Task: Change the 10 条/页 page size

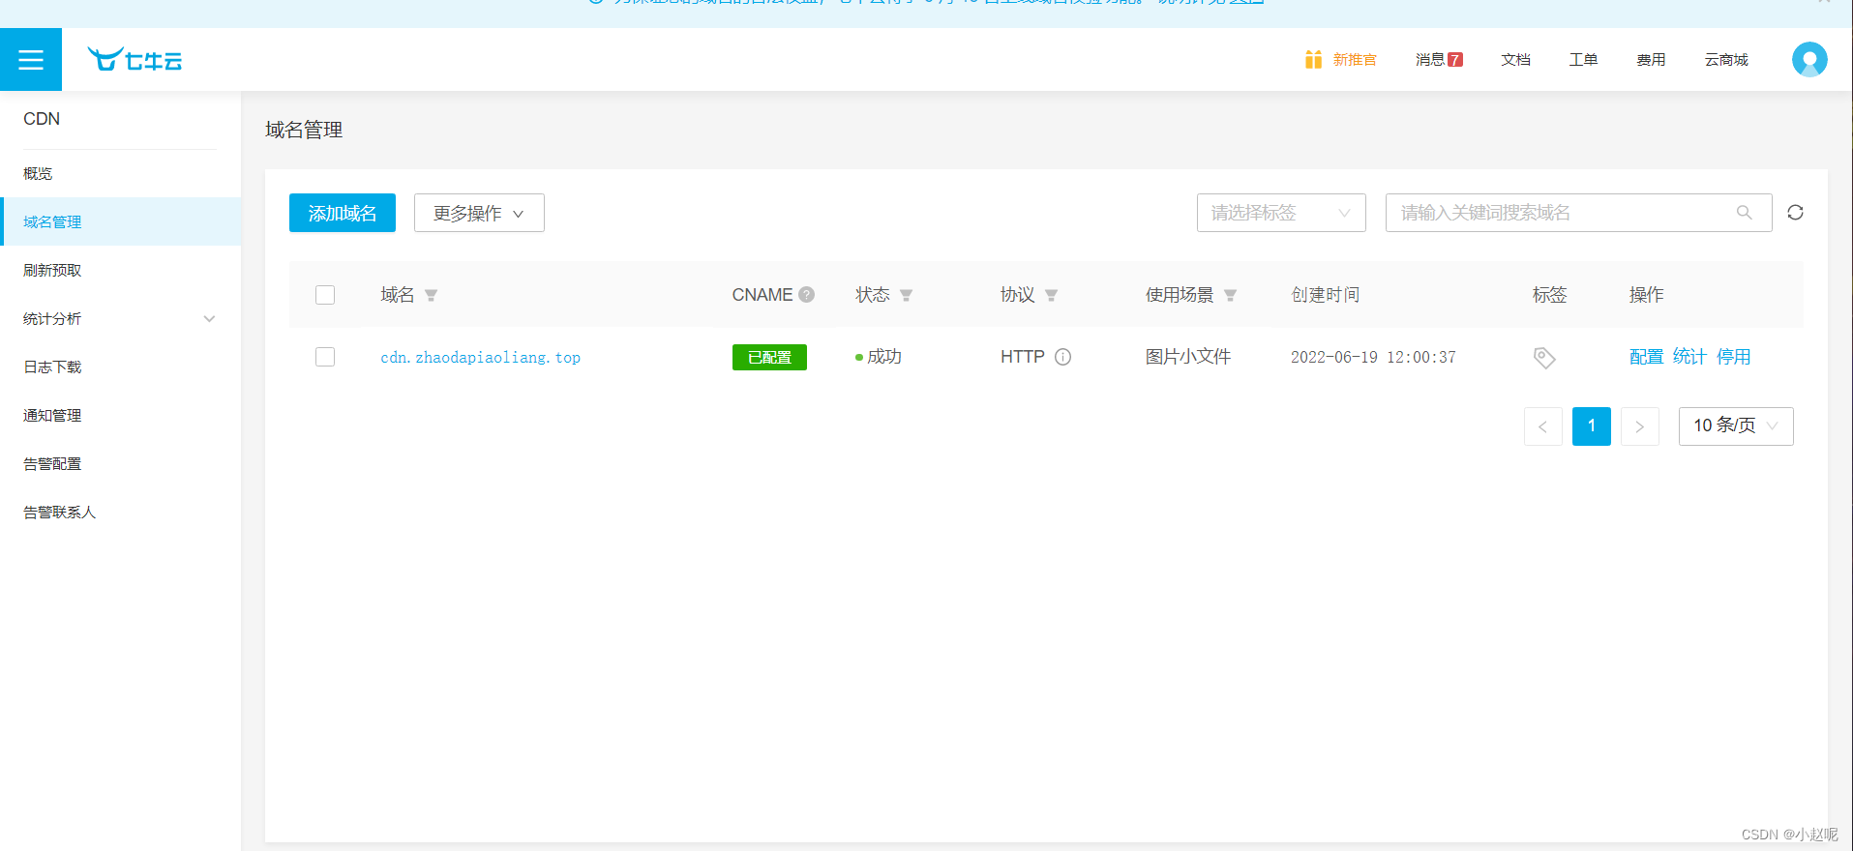Action: pyautogui.click(x=1736, y=426)
